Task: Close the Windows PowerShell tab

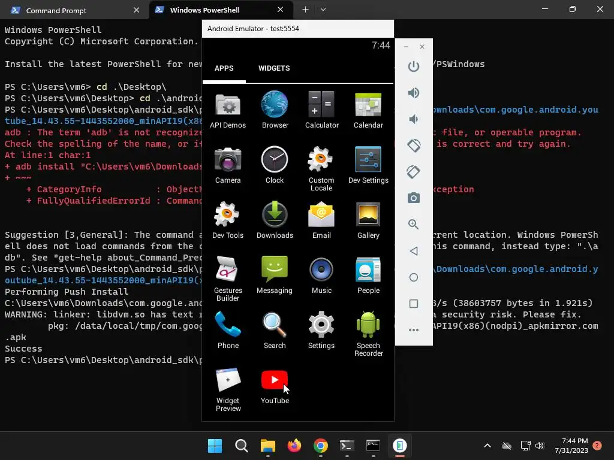Action: [x=281, y=10]
